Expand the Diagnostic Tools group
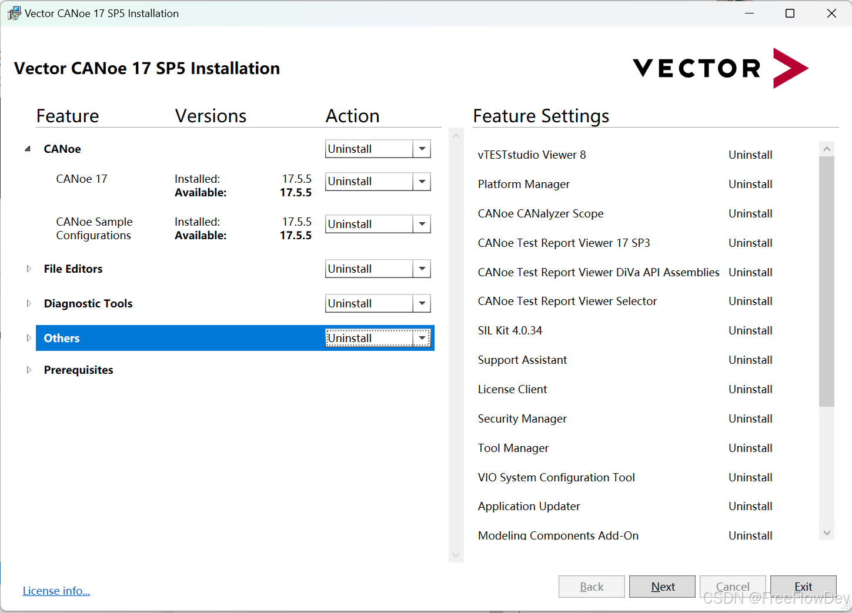 coord(28,303)
